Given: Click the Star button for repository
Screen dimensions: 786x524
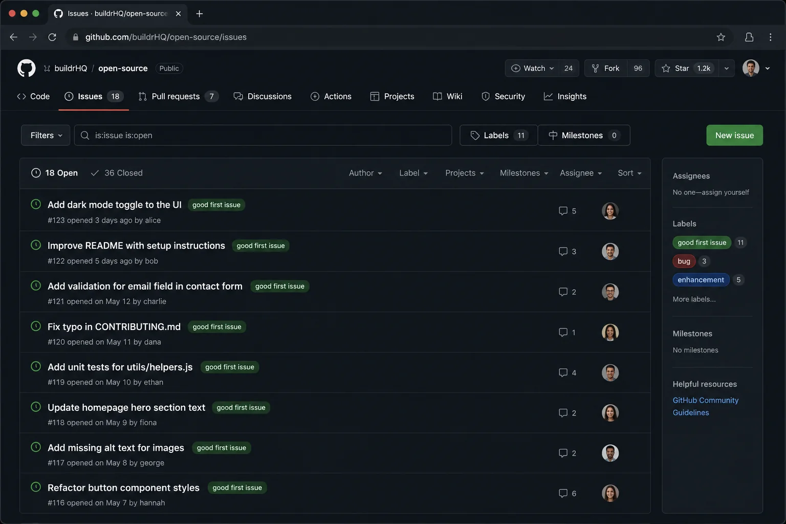Looking at the screenshot, I should click(x=686, y=68).
